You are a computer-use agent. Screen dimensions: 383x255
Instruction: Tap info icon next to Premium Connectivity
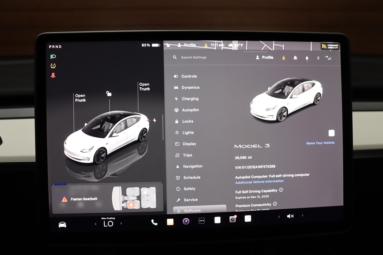coord(275,204)
